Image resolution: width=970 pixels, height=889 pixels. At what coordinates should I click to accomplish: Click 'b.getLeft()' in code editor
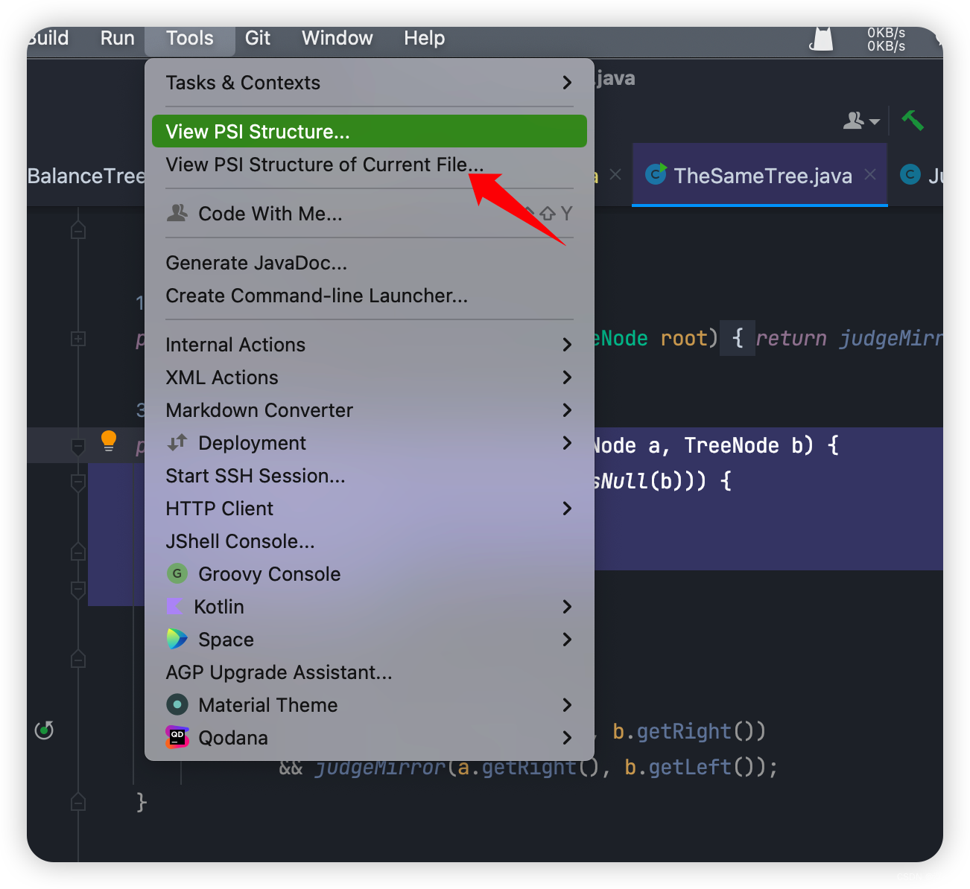coord(695,768)
